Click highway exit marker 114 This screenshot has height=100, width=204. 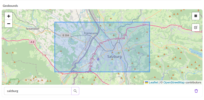pyautogui.click(x=44, y=55)
